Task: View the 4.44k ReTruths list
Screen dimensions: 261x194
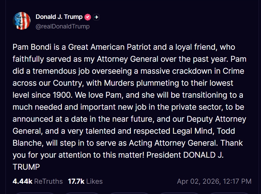Action: click(x=38, y=181)
